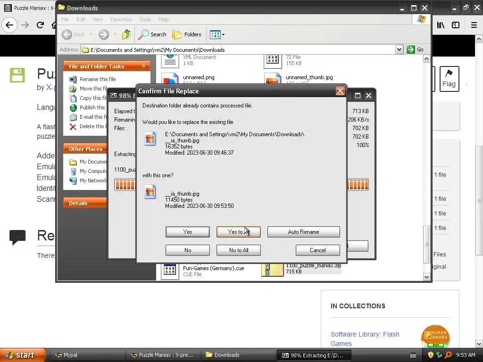
Task: Select Fun-Games (Germany).cue file icon
Action: point(170,271)
